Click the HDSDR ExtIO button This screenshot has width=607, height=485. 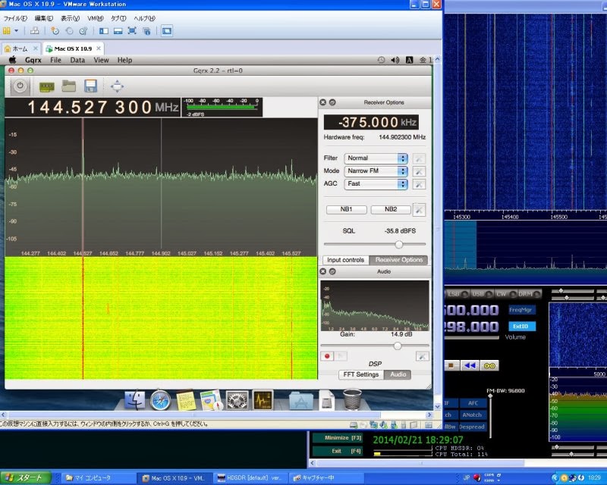[522, 327]
